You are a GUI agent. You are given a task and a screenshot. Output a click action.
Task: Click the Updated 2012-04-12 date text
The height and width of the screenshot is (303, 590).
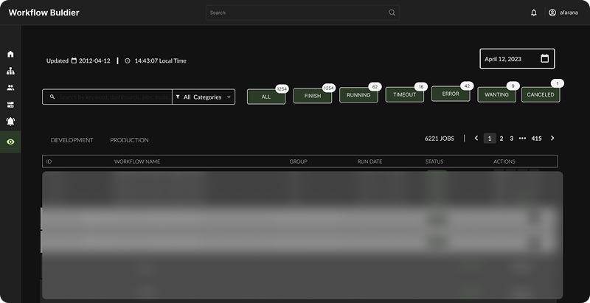pyautogui.click(x=78, y=60)
